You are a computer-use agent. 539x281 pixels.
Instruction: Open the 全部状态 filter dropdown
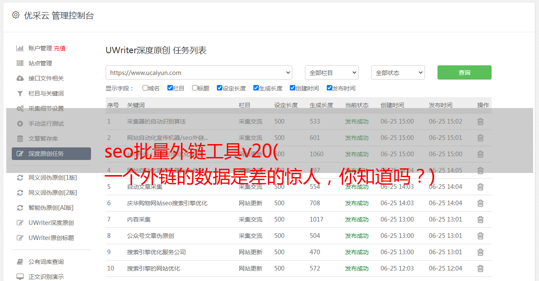[x=398, y=72]
